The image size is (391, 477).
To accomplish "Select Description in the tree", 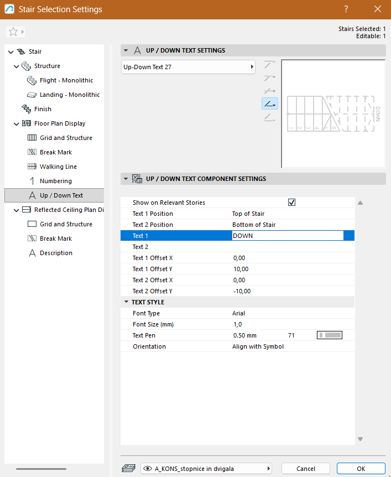I will point(56,253).
